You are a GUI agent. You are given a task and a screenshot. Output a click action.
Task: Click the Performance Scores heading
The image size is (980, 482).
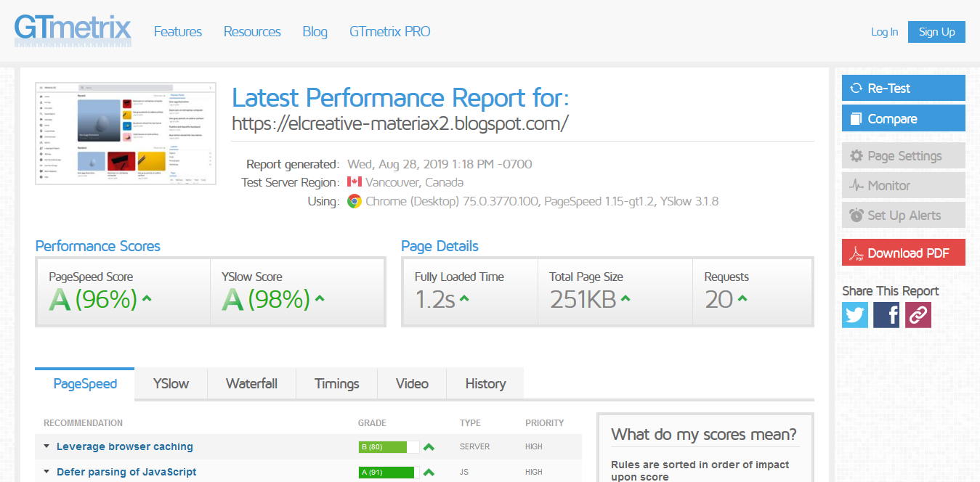click(x=98, y=246)
